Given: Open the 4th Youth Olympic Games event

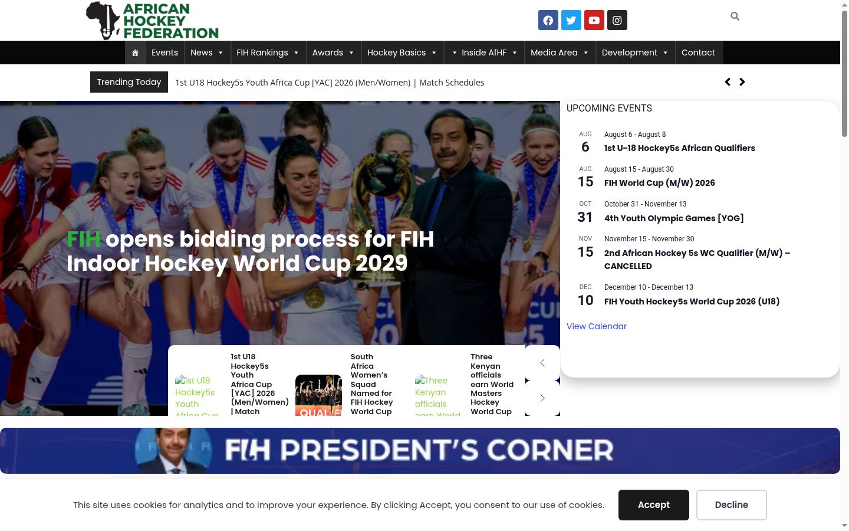Looking at the screenshot, I should pos(674,218).
